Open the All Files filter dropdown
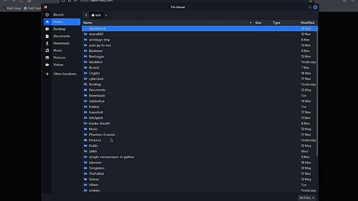Viewport: 358px width, 201px height. pos(307,198)
